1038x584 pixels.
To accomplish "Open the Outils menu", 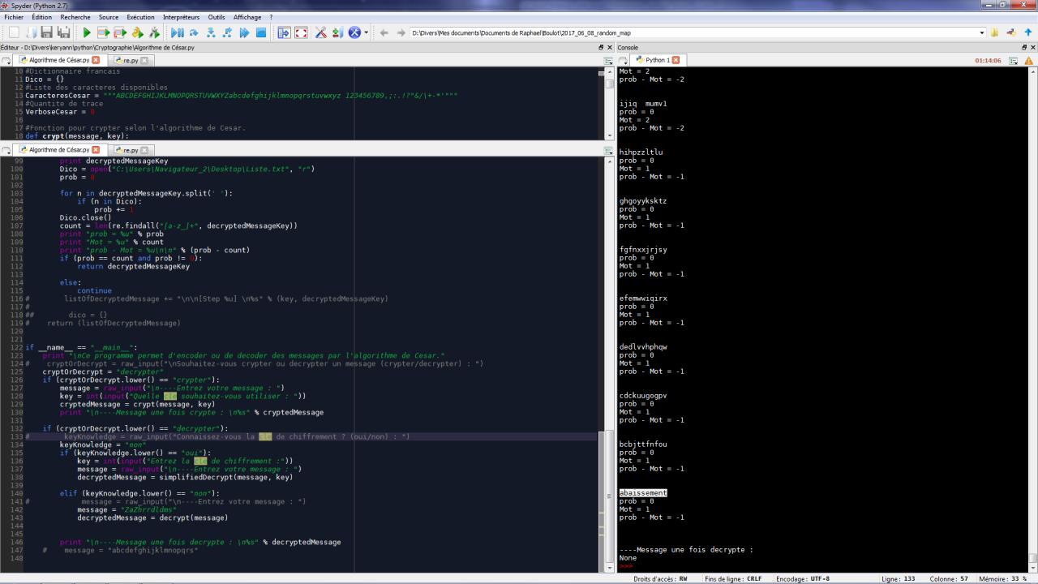I will (217, 17).
